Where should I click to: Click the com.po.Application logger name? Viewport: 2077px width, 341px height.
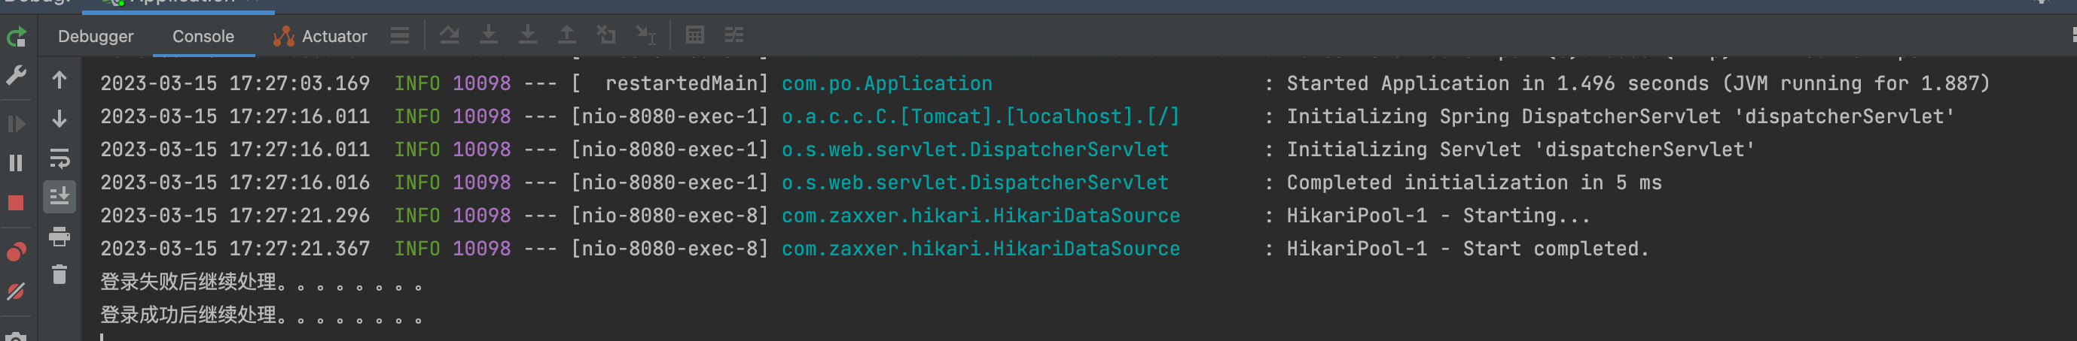[x=887, y=83]
